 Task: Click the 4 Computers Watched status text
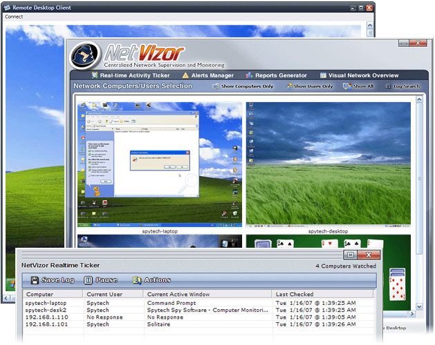346,266
